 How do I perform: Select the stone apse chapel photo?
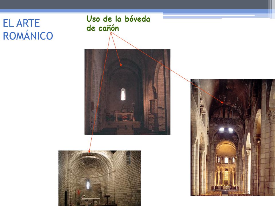tap(99, 178)
